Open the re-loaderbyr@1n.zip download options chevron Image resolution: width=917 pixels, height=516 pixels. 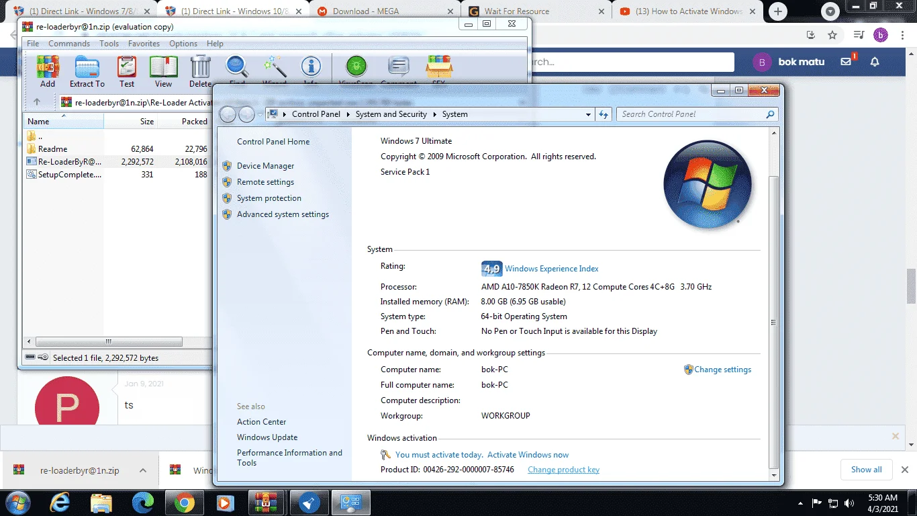click(x=143, y=470)
